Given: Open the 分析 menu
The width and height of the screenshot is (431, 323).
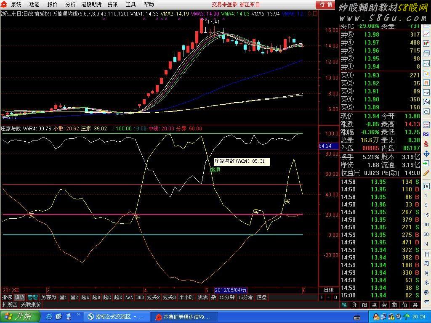Looking at the screenshot, I should [x=71, y=4].
